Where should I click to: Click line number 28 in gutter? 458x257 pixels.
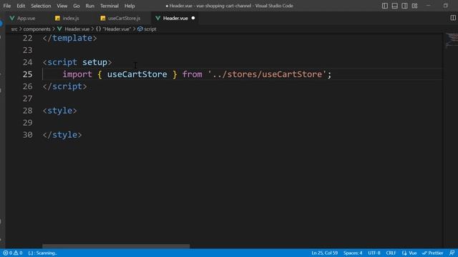27,111
